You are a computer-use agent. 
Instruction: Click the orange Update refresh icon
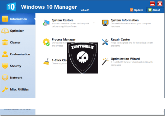(x=132, y=10)
